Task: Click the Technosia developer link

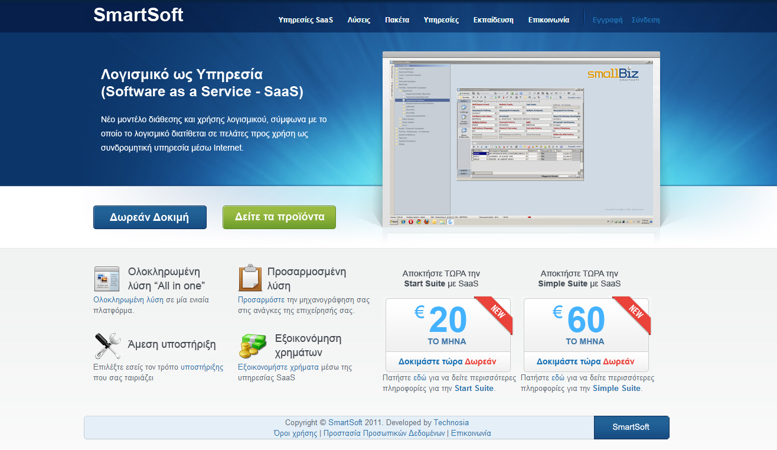Action: (451, 423)
